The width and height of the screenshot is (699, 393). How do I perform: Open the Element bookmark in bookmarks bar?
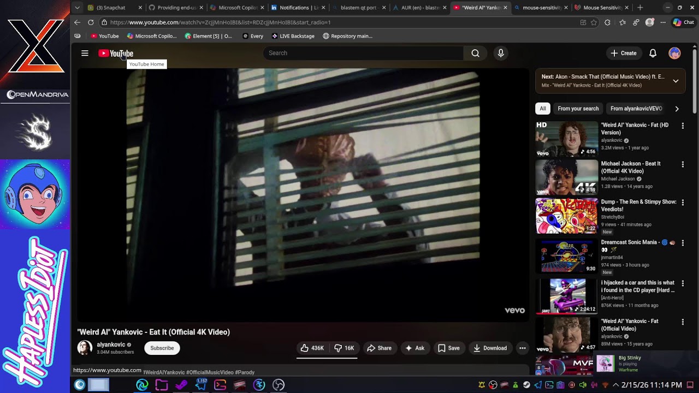[x=208, y=36]
